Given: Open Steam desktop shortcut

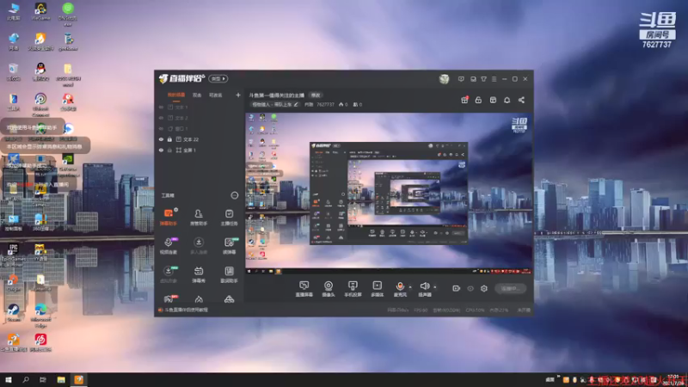Looking at the screenshot, I should click(x=13, y=312).
